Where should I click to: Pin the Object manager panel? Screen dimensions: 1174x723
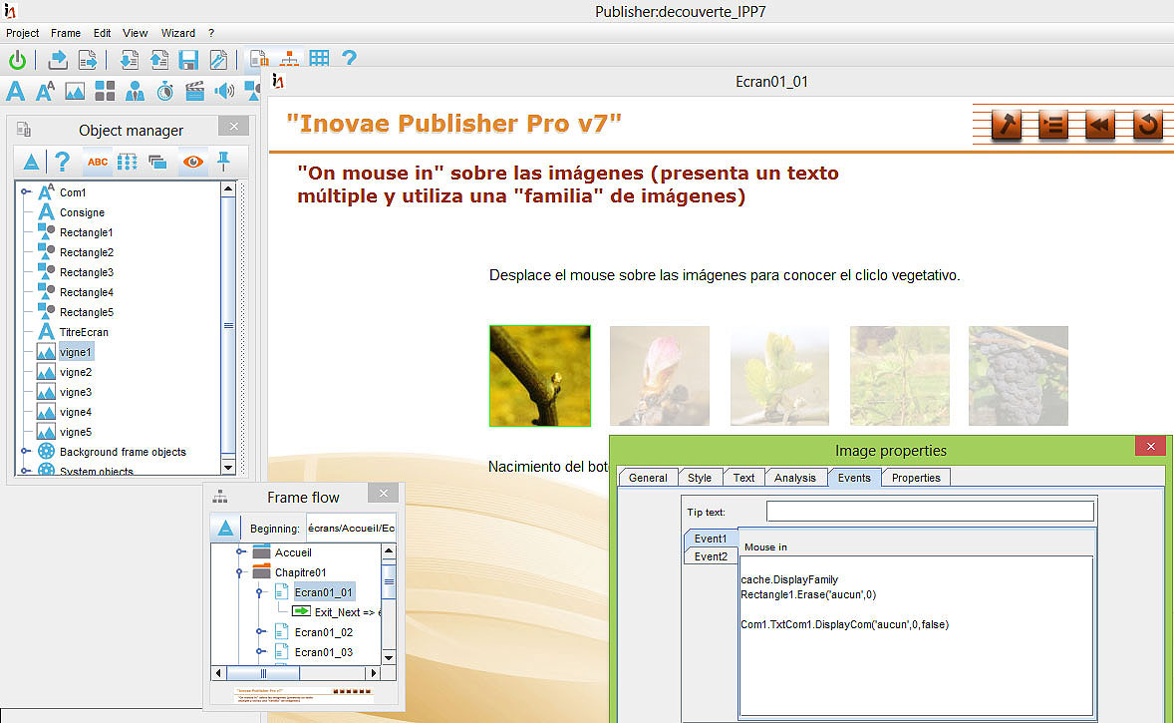click(x=223, y=162)
